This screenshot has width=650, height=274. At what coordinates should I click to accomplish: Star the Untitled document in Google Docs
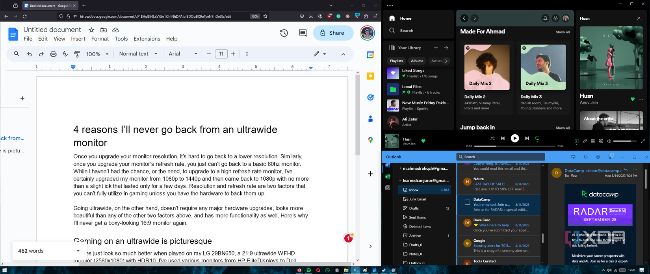point(91,30)
